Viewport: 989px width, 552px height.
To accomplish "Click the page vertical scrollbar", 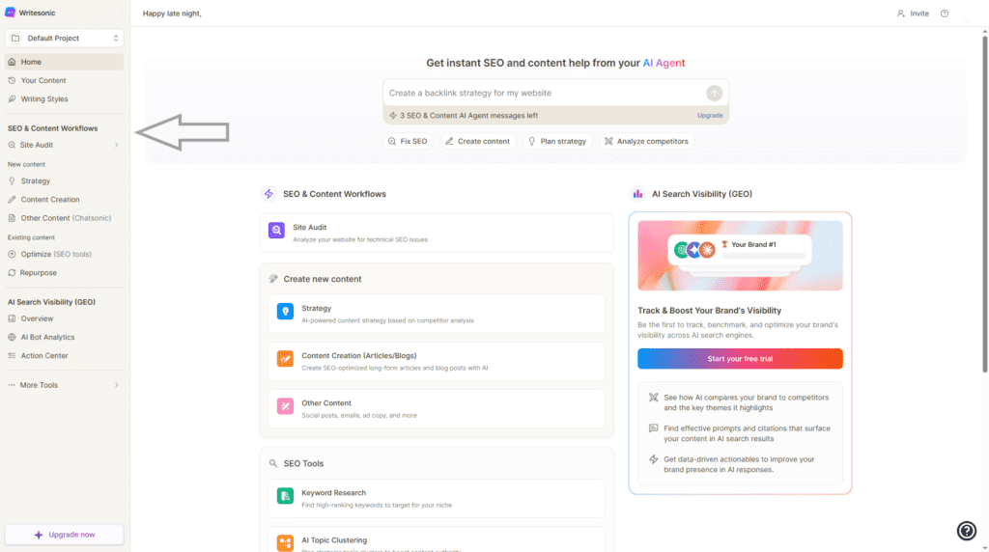I will [x=984, y=205].
